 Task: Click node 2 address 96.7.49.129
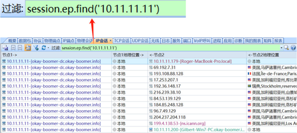[x=165, y=111]
